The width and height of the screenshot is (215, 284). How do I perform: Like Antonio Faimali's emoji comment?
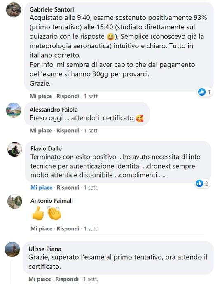coord(42,229)
